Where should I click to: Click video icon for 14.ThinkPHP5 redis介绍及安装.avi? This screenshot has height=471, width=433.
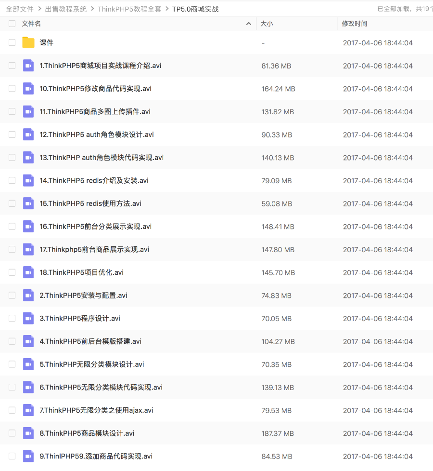click(x=28, y=180)
